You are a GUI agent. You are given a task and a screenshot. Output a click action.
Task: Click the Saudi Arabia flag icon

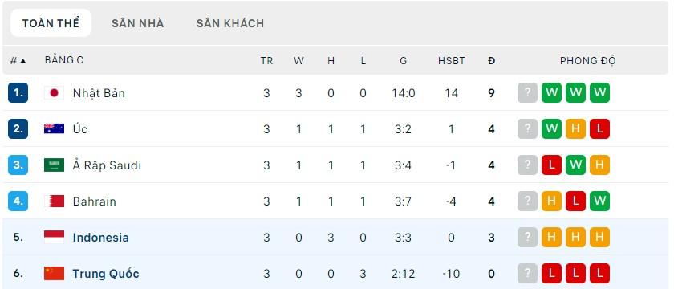tap(55, 165)
